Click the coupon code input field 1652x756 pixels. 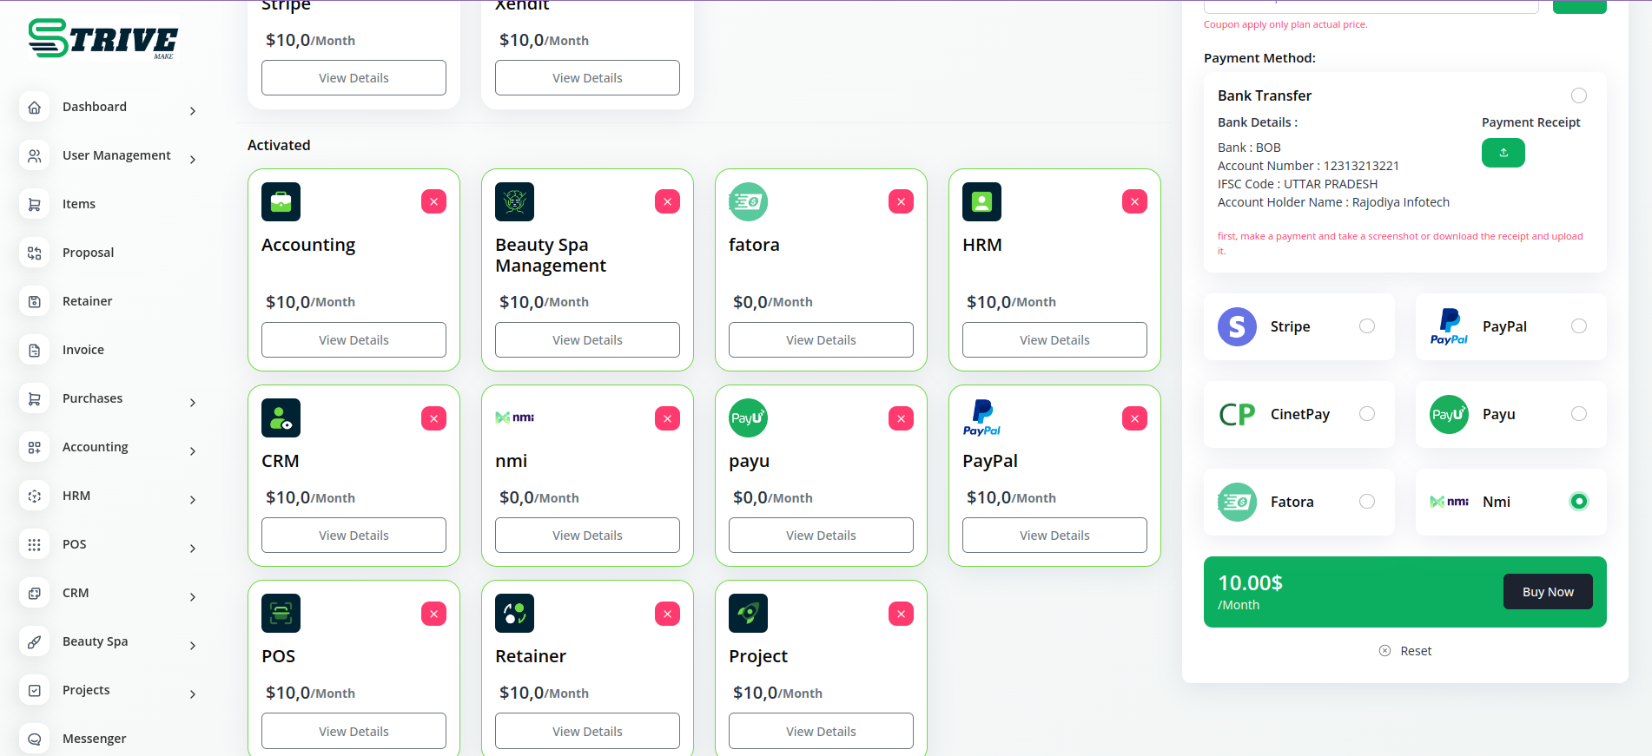[x=1371, y=5]
